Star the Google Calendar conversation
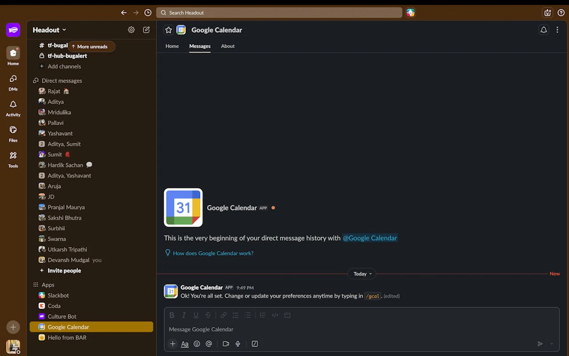The width and height of the screenshot is (569, 356). pyautogui.click(x=168, y=30)
